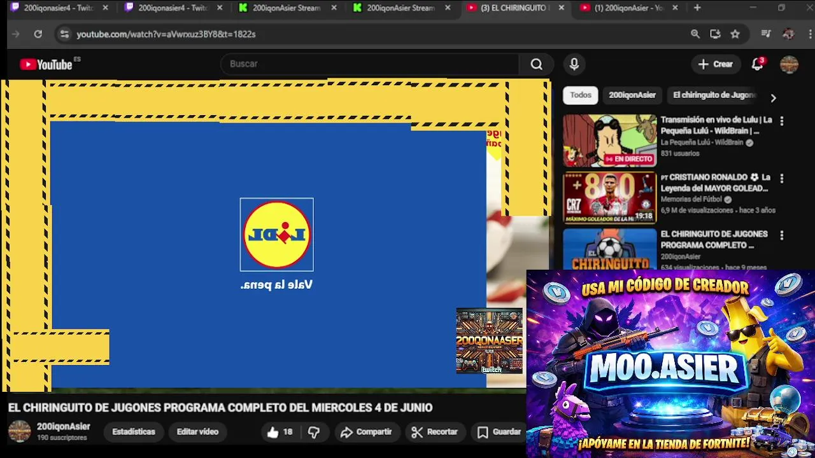Close the first 200iqonAsier Stream tab

click(334, 8)
